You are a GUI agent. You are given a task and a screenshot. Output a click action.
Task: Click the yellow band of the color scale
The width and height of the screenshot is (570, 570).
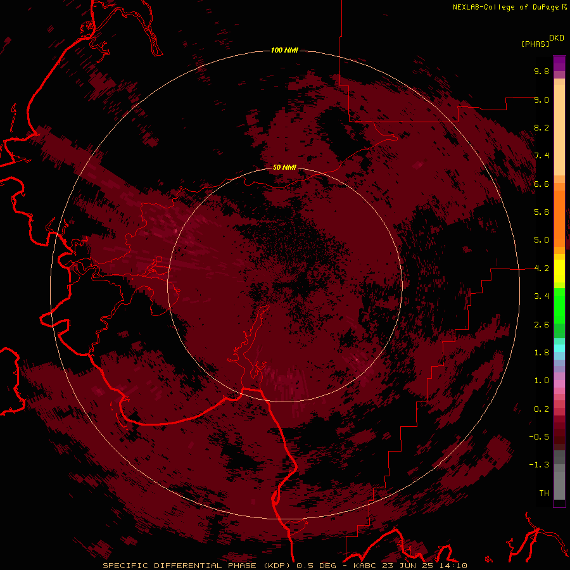559,271
